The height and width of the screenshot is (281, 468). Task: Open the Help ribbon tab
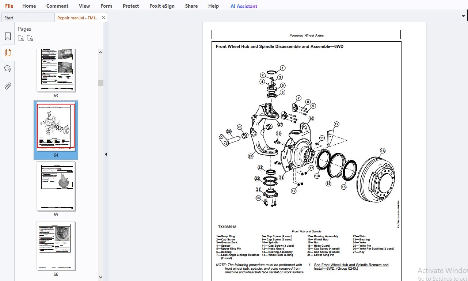[x=213, y=6]
